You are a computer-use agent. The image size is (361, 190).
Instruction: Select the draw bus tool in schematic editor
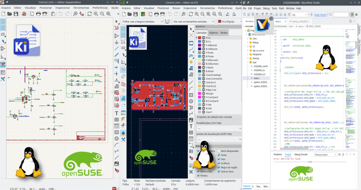coord(116,55)
